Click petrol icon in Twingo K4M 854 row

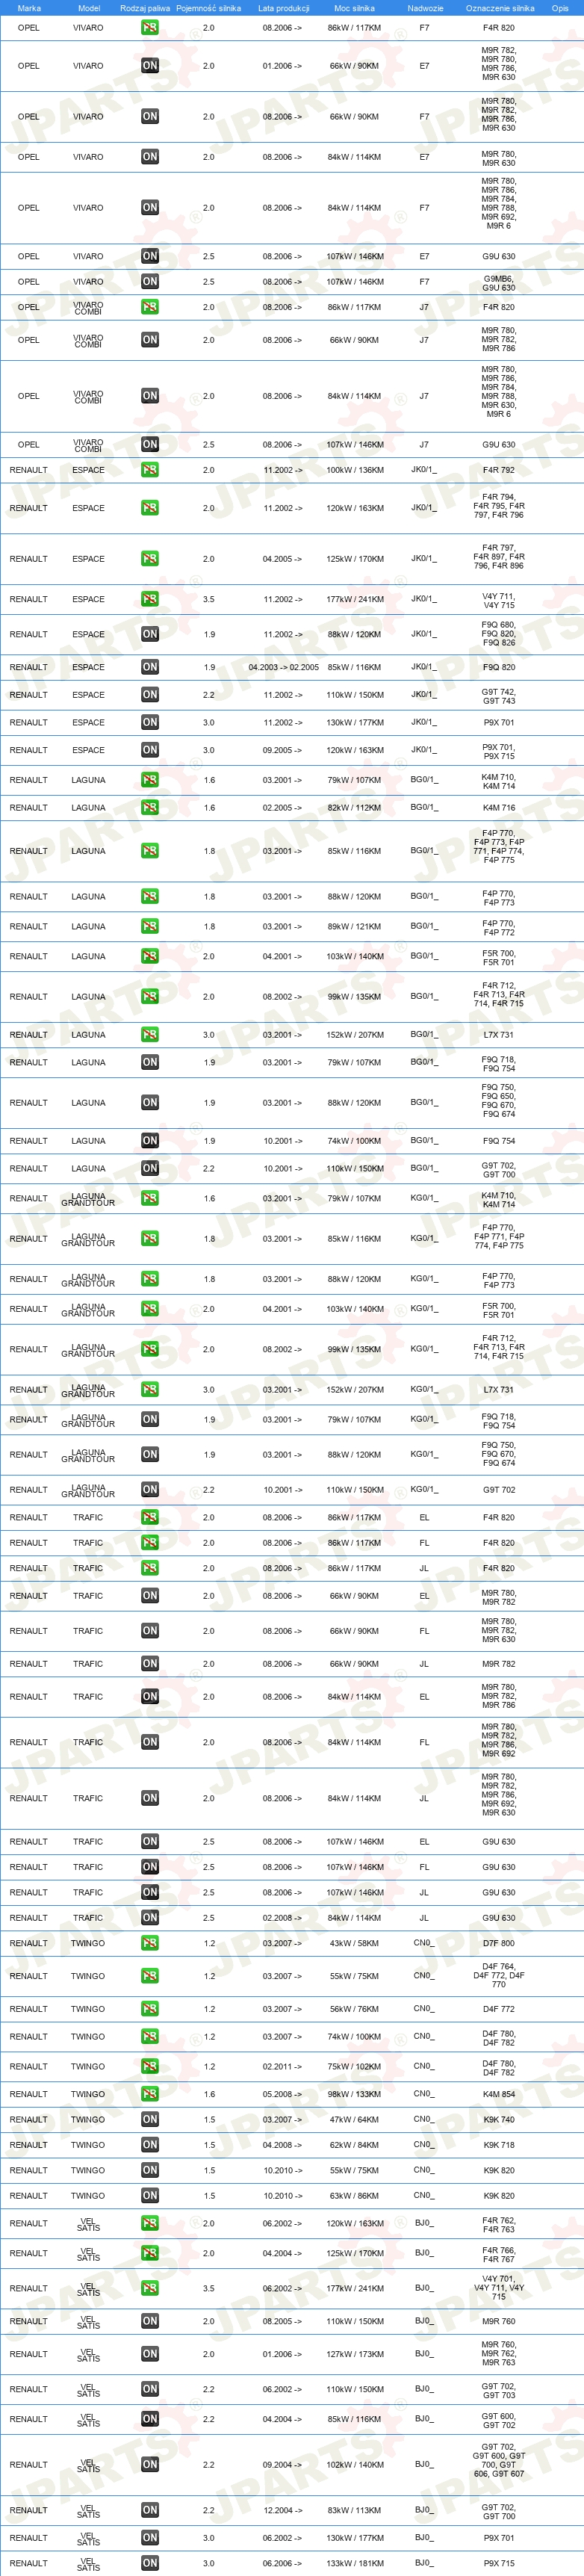(150, 2094)
